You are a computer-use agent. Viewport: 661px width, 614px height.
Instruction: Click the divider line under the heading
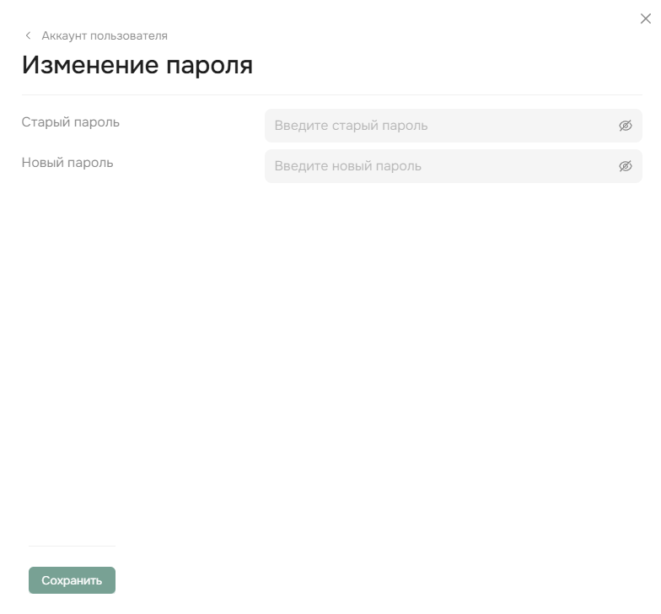click(331, 94)
